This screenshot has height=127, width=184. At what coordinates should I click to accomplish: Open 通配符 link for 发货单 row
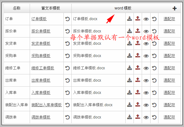(x=169, y=43)
